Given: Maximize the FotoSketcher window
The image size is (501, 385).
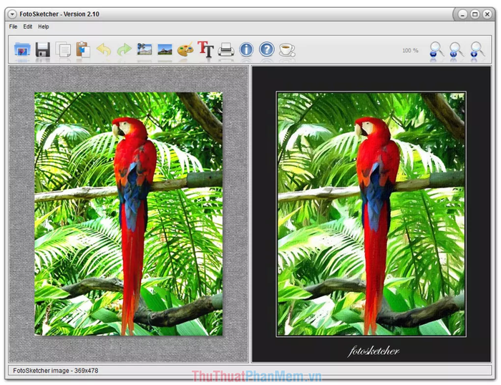Looking at the screenshot, I should pos(475,14).
